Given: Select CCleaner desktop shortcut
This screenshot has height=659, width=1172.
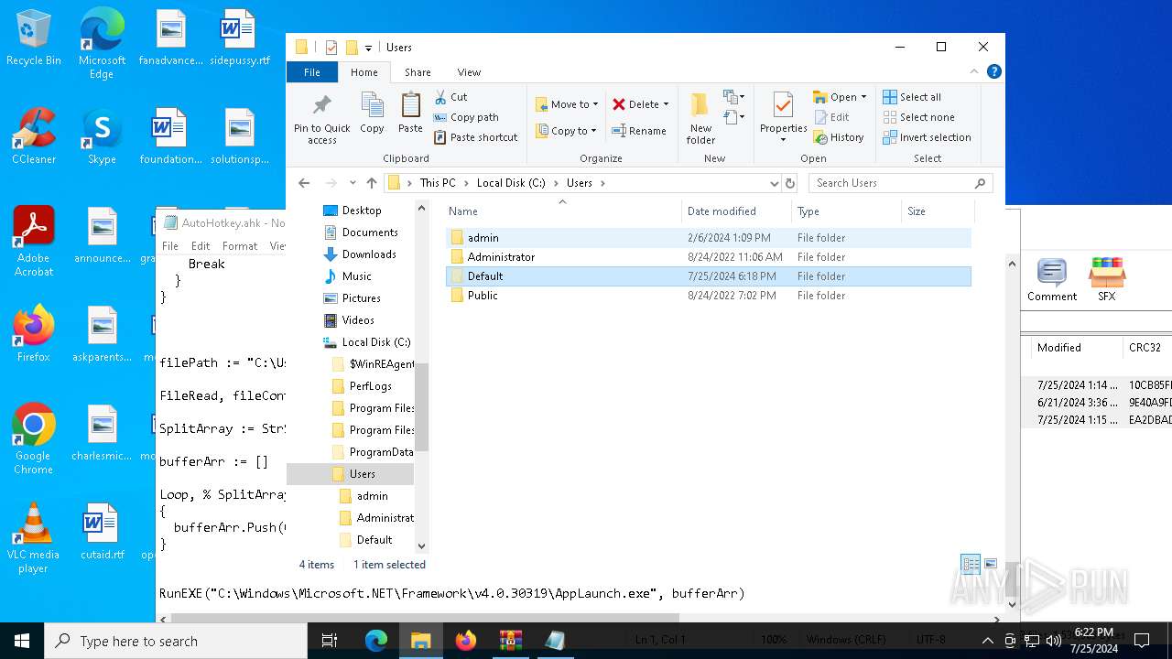Looking at the screenshot, I should [34, 135].
